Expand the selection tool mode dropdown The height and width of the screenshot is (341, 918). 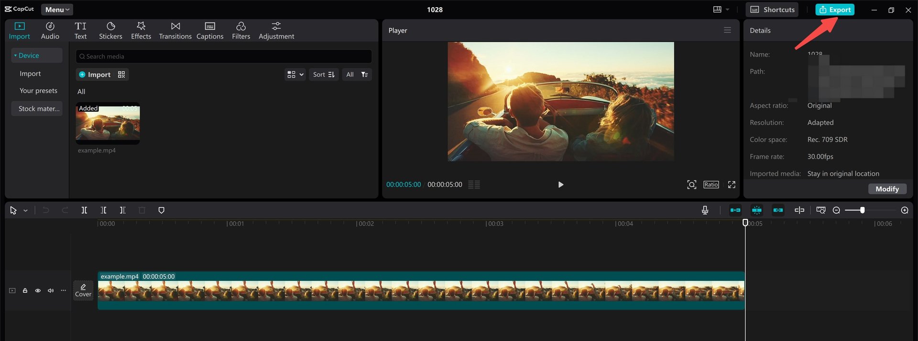[25, 210]
